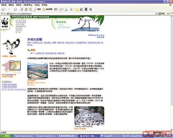
Task: Expand the address bar dropdown arrow
Action: coord(156,13)
